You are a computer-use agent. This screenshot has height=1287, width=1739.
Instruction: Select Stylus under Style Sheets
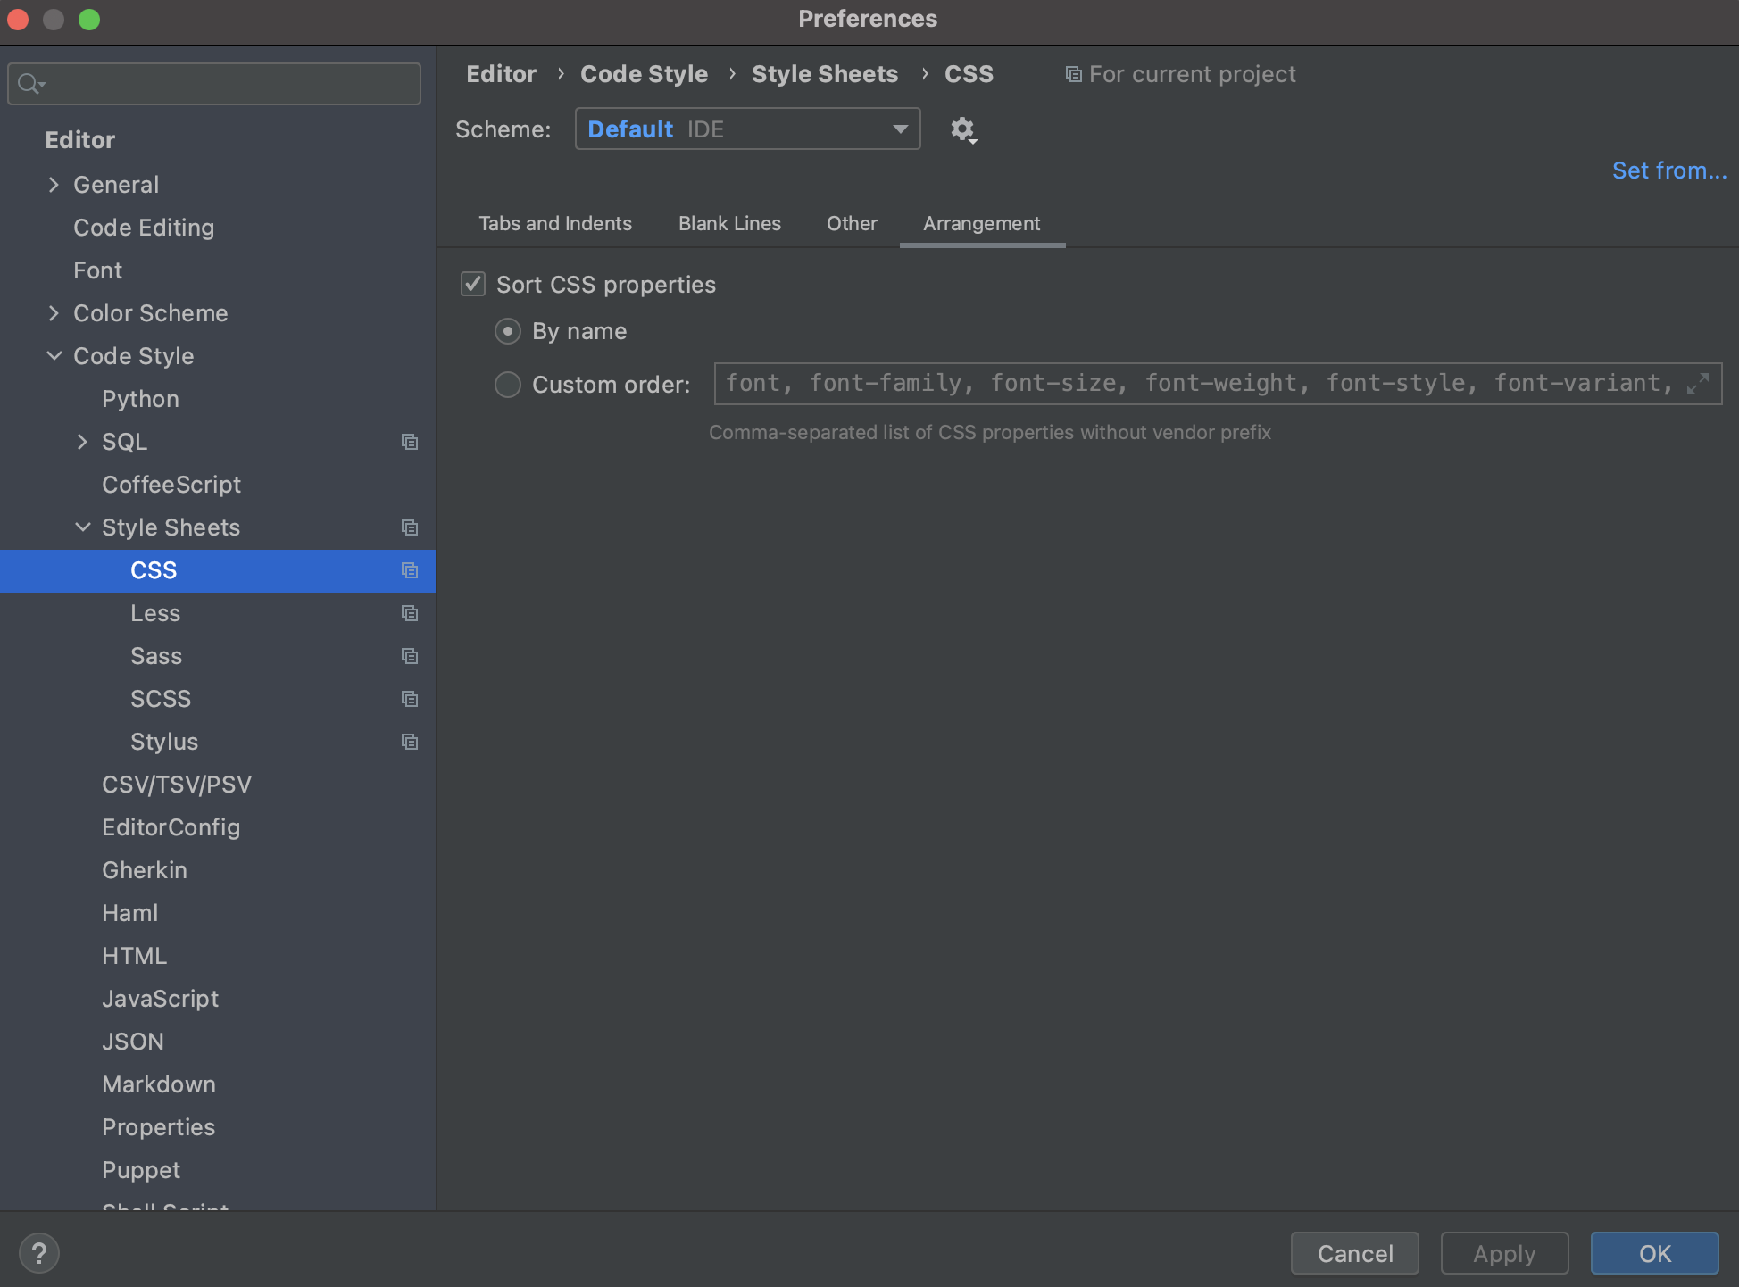164,742
